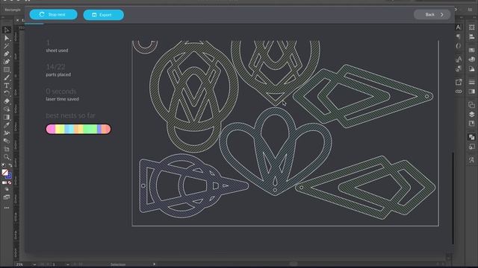Open the Align panel icon
Screen dimensions: 478x268
pos(471,36)
